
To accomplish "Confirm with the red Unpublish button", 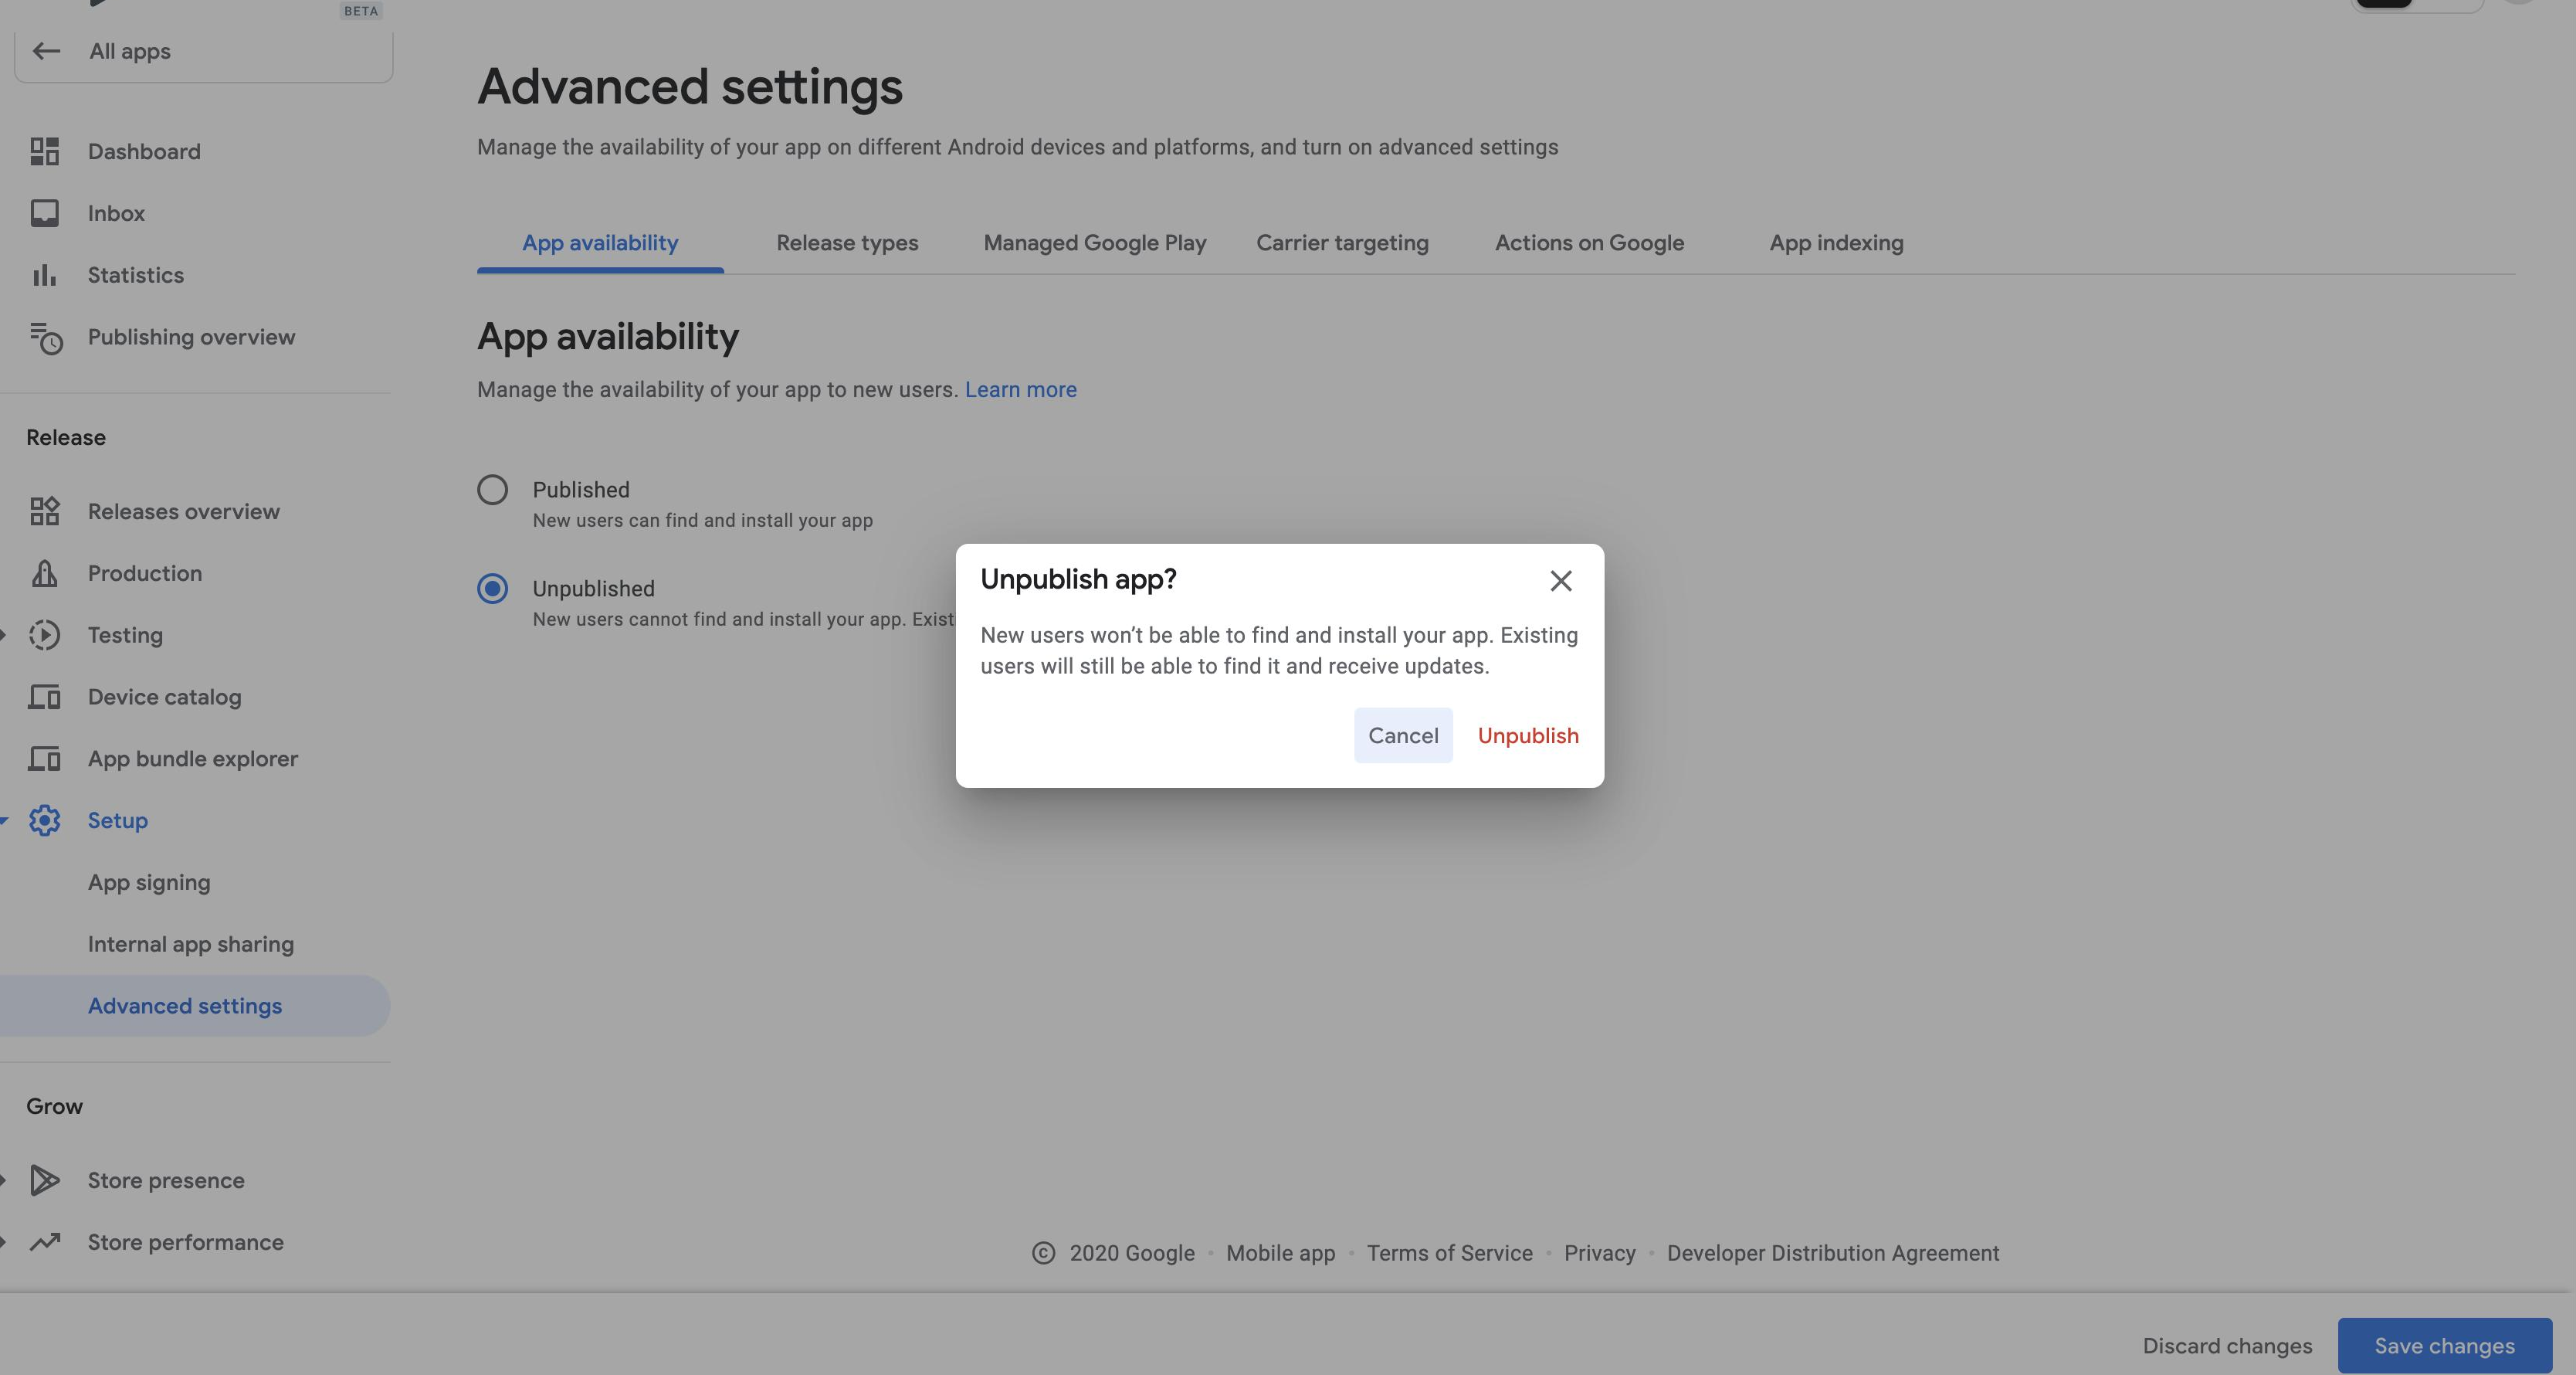I will [1528, 735].
